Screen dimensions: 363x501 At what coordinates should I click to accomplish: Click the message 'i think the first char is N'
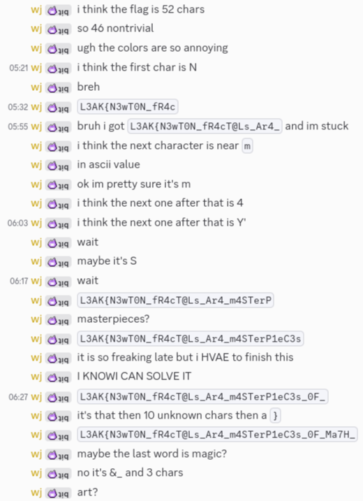[137, 68]
